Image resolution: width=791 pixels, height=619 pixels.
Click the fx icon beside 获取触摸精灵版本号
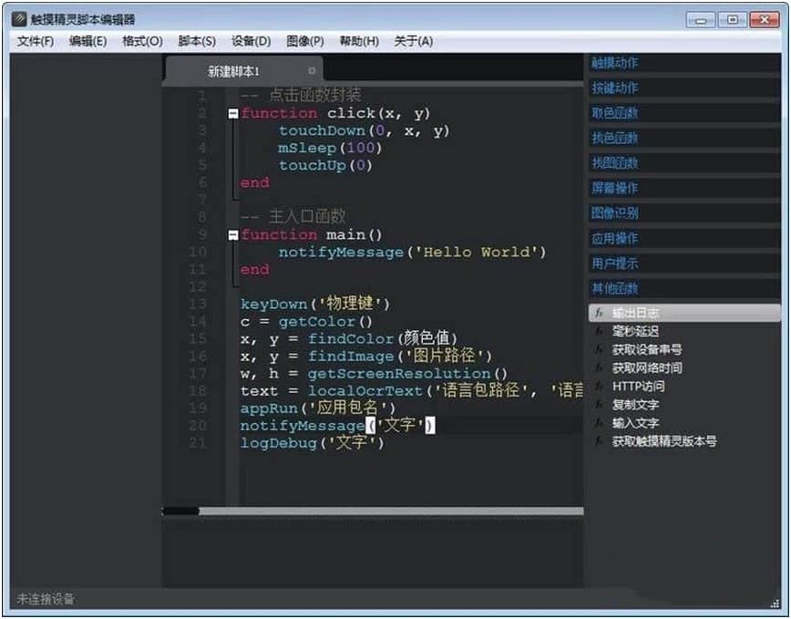[599, 441]
